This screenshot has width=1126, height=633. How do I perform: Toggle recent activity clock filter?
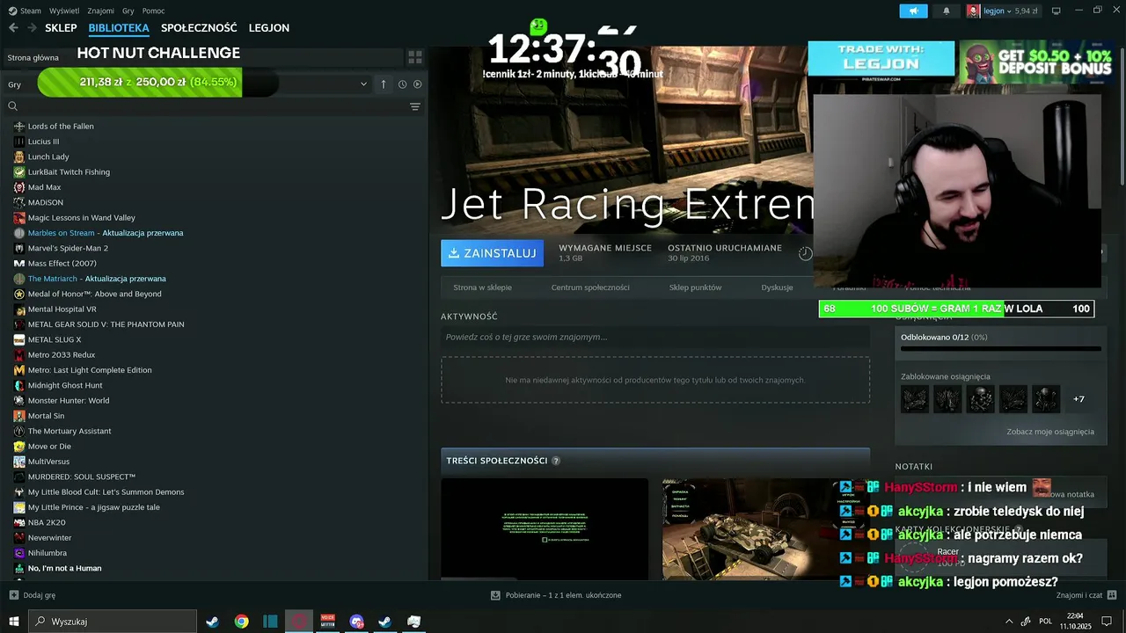402,84
